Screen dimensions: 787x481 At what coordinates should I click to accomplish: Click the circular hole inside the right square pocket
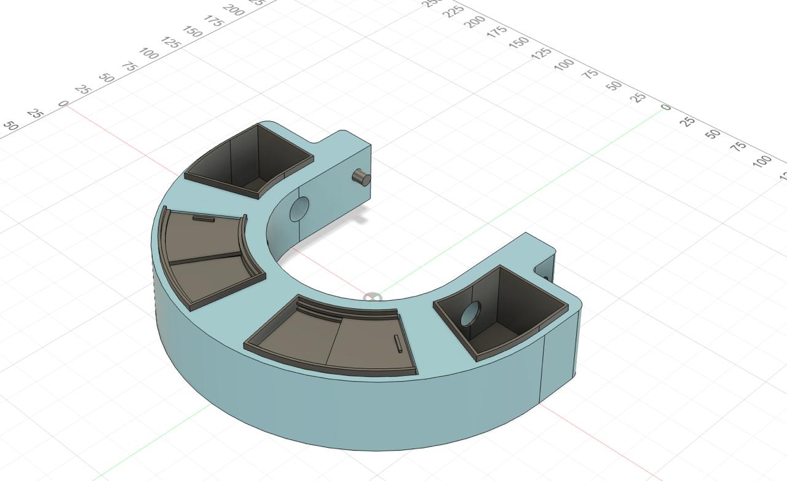tap(470, 315)
